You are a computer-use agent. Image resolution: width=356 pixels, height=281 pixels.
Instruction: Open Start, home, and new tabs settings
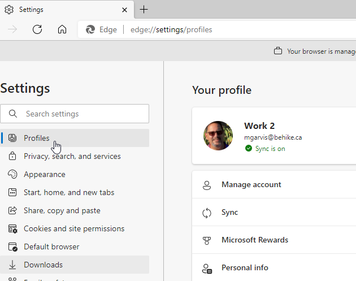click(69, 192)
